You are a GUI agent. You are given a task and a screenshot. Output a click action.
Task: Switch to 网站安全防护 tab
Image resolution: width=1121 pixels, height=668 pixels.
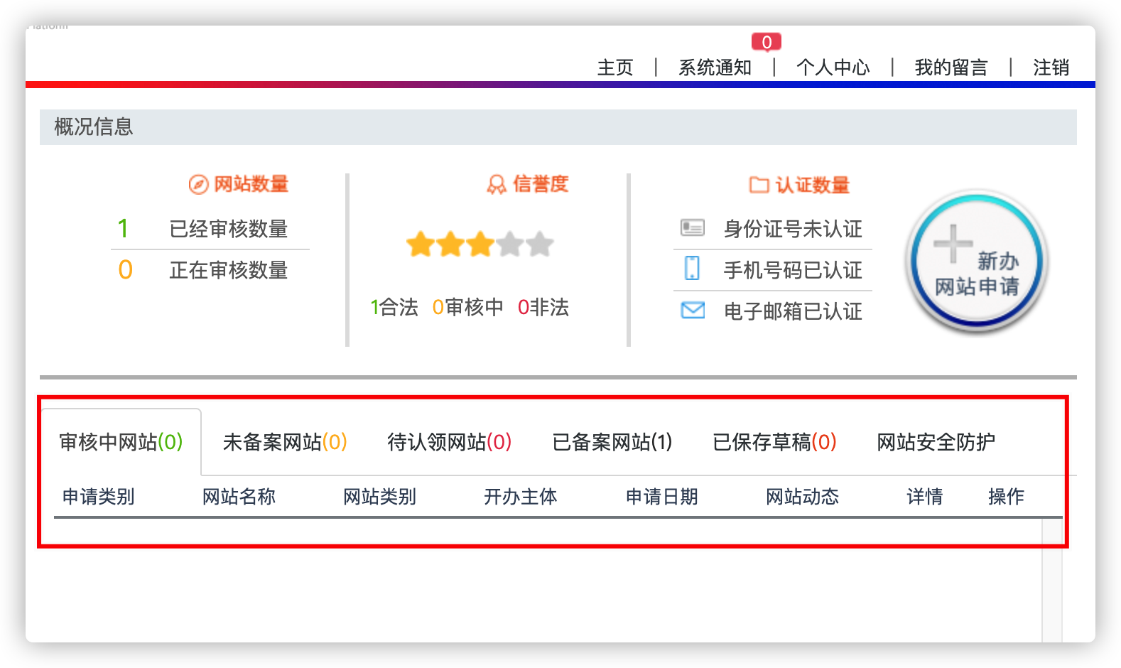click(x=936, y=442)
